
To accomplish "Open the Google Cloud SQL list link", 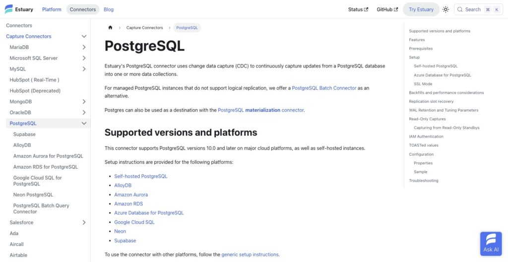I will tap(134, 222).
